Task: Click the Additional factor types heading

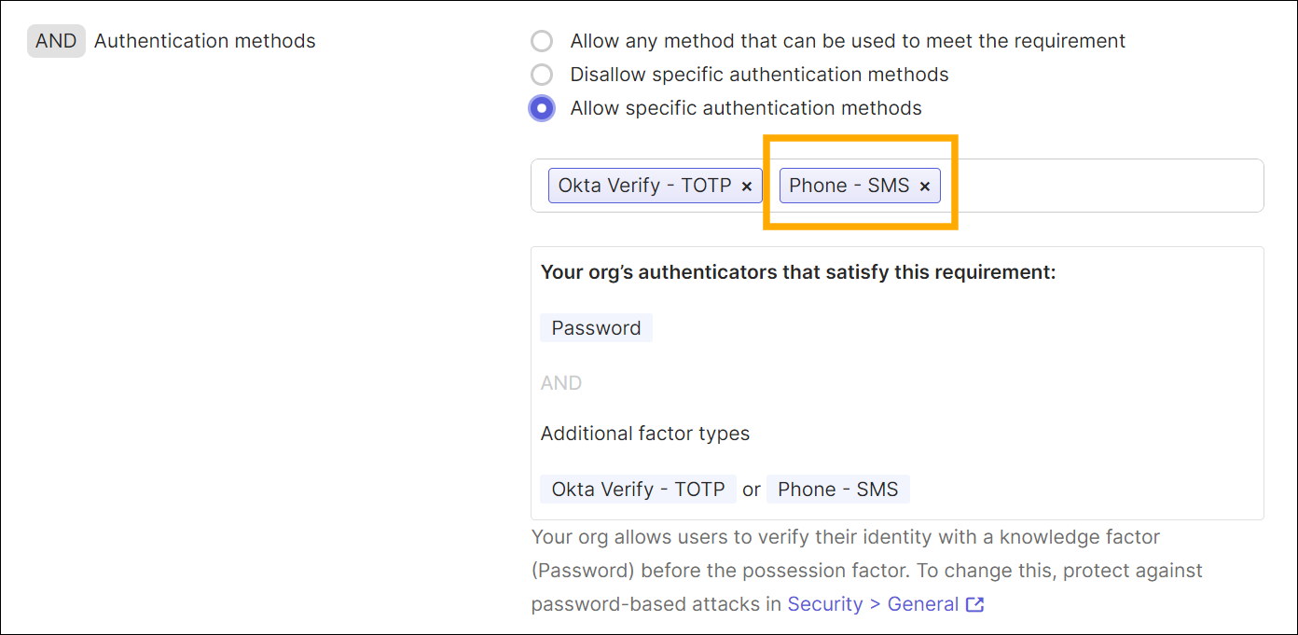Action: [x=645, y=433]
